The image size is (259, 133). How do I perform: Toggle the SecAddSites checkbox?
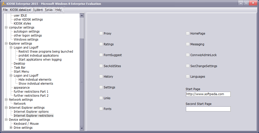click(101, 66)
